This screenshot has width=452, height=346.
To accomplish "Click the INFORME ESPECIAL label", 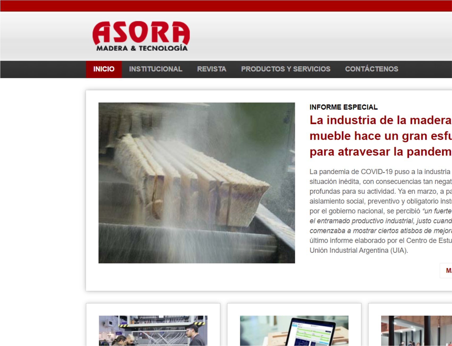I will [343, 107].
